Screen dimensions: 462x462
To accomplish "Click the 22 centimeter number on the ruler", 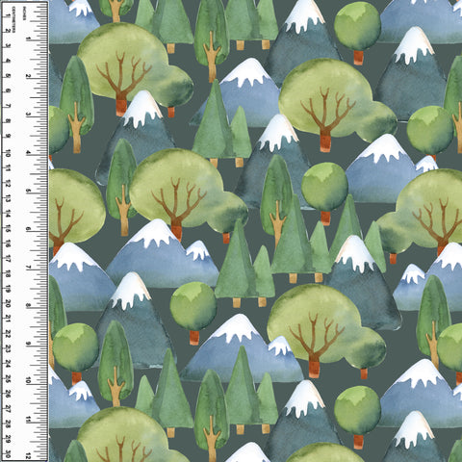I will tap(8, 335).
